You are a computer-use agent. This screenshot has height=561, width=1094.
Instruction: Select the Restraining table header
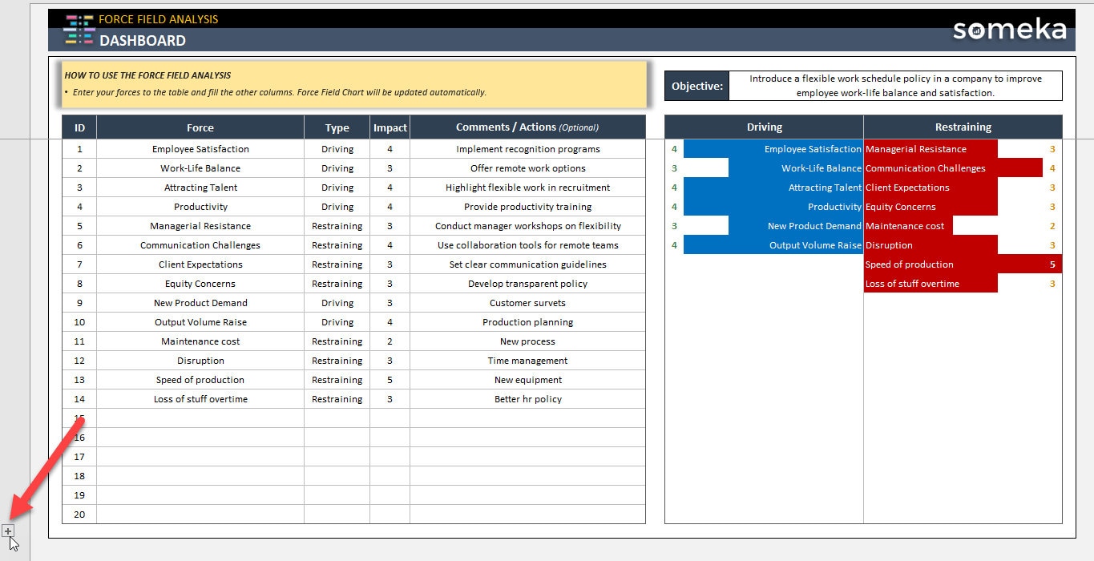962,126
